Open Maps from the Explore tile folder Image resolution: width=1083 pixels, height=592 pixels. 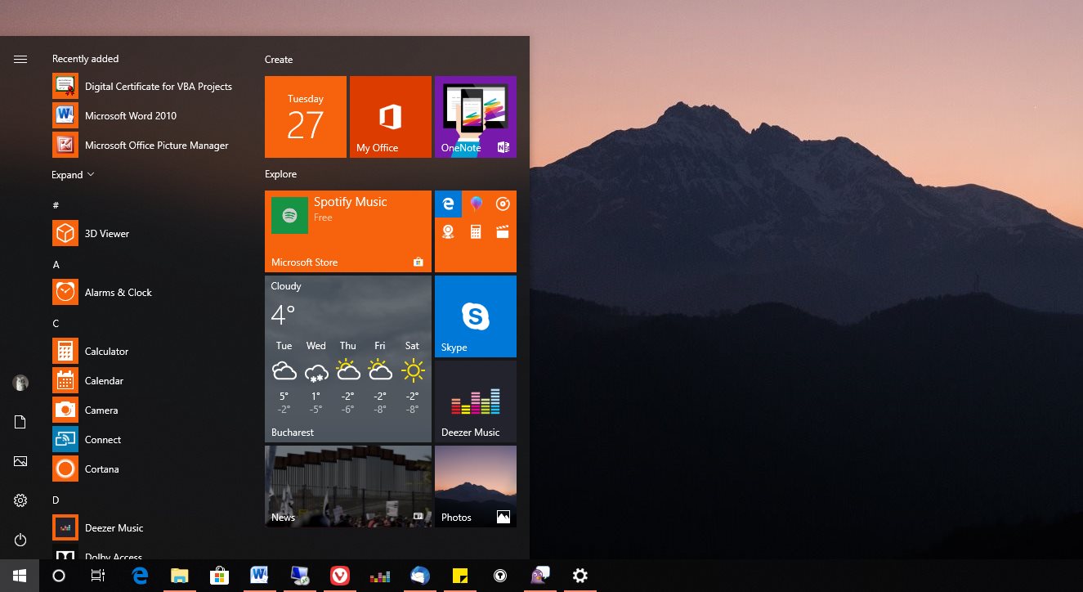click(448, 231)
